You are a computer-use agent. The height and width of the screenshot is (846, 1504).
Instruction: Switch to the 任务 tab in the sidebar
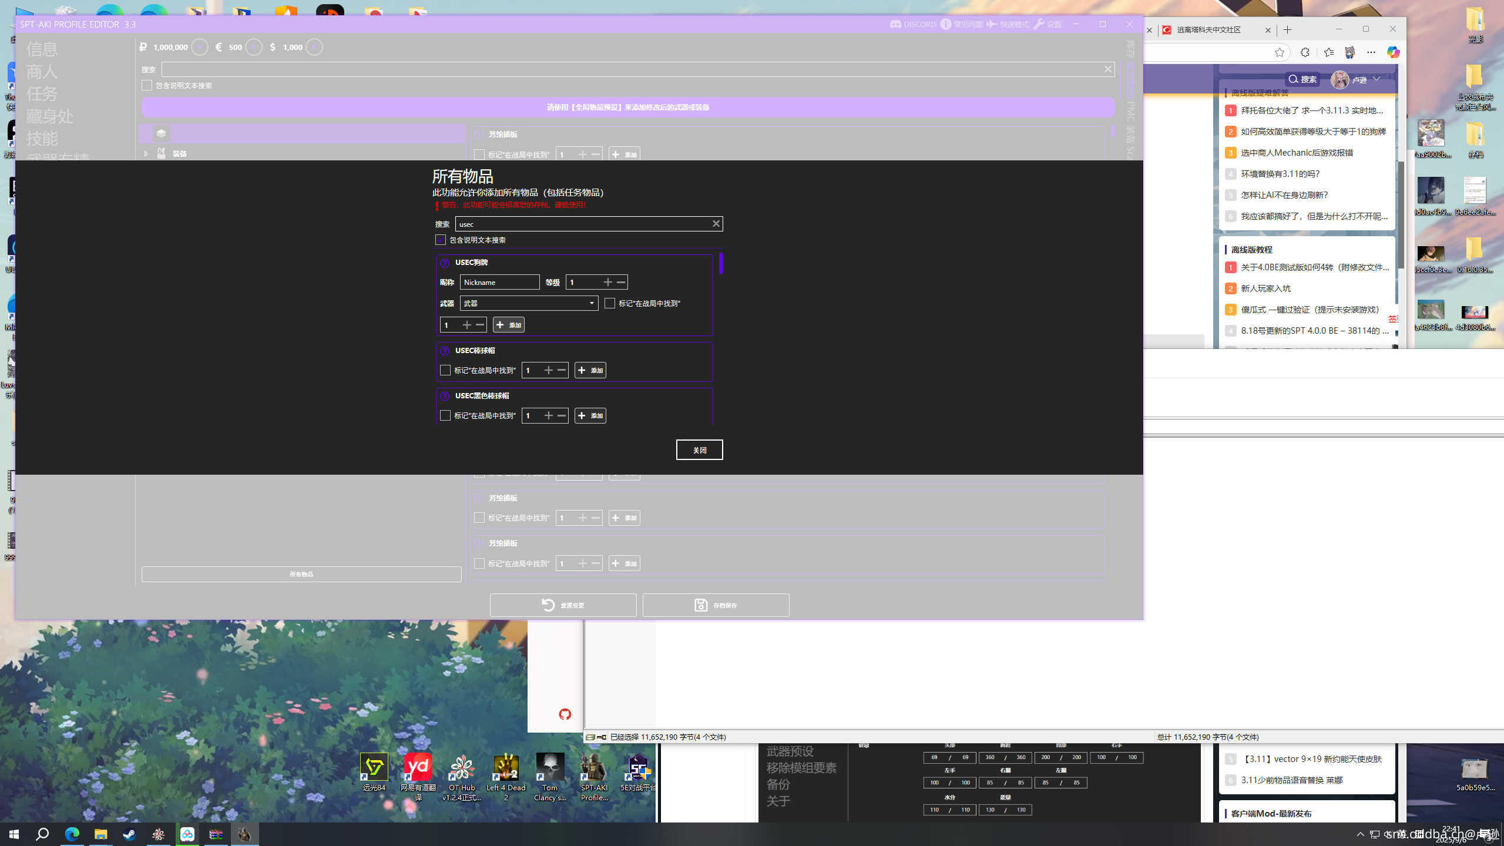click(x=42, y=93)
